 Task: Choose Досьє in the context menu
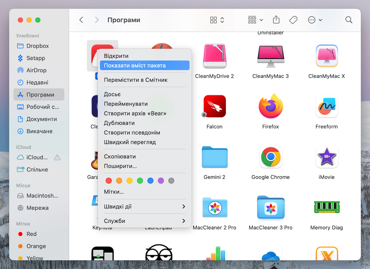[x=145, y=94]
